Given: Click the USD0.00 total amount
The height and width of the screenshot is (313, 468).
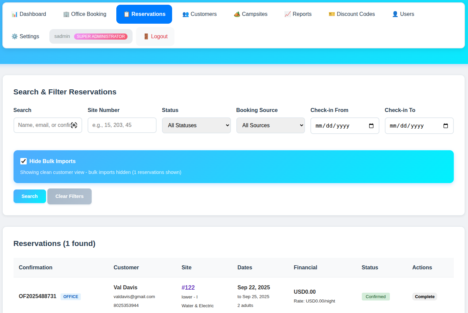Looking at the screenshot, I should (x=305, y=292).
